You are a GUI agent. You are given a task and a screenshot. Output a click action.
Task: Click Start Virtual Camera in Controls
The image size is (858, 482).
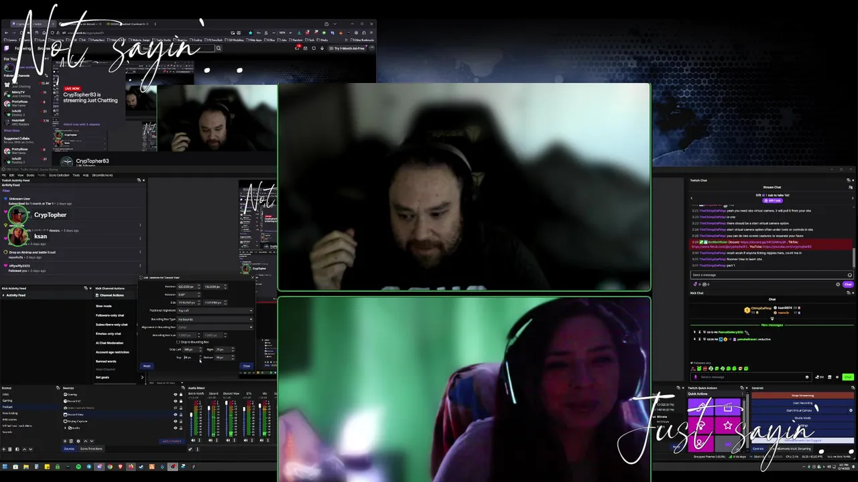799,410
